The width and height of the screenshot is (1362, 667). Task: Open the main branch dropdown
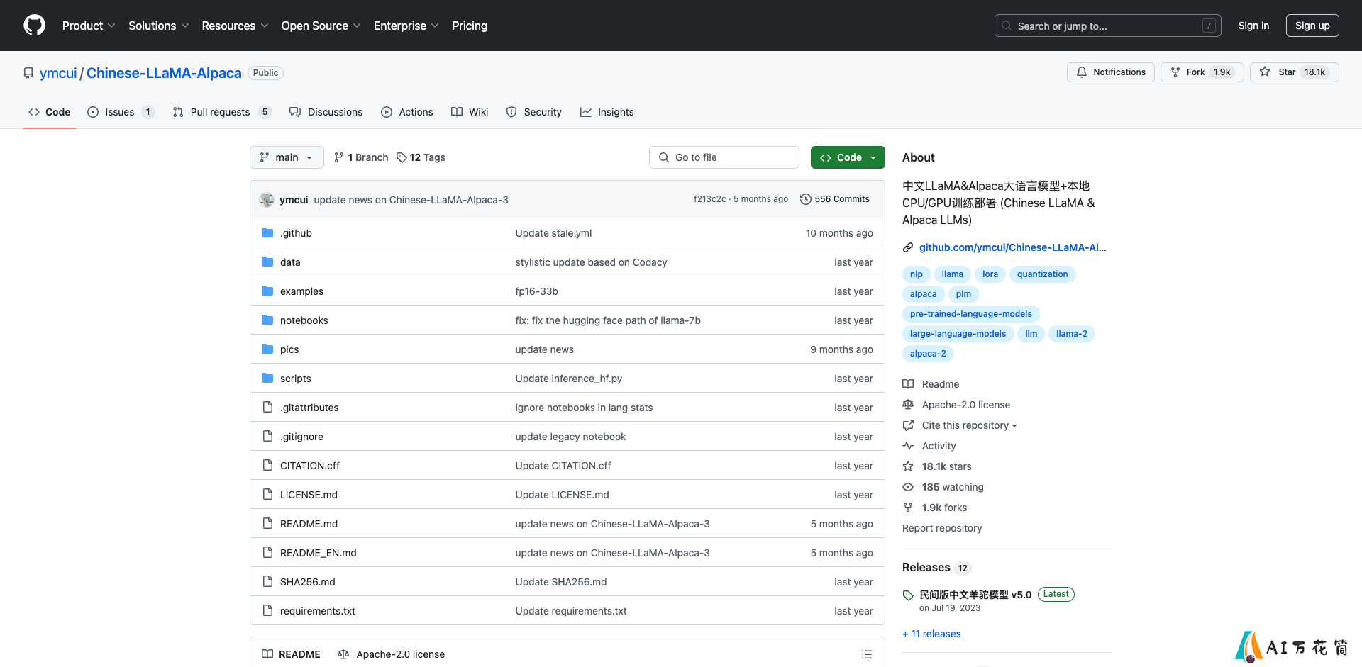pos(287,157)
